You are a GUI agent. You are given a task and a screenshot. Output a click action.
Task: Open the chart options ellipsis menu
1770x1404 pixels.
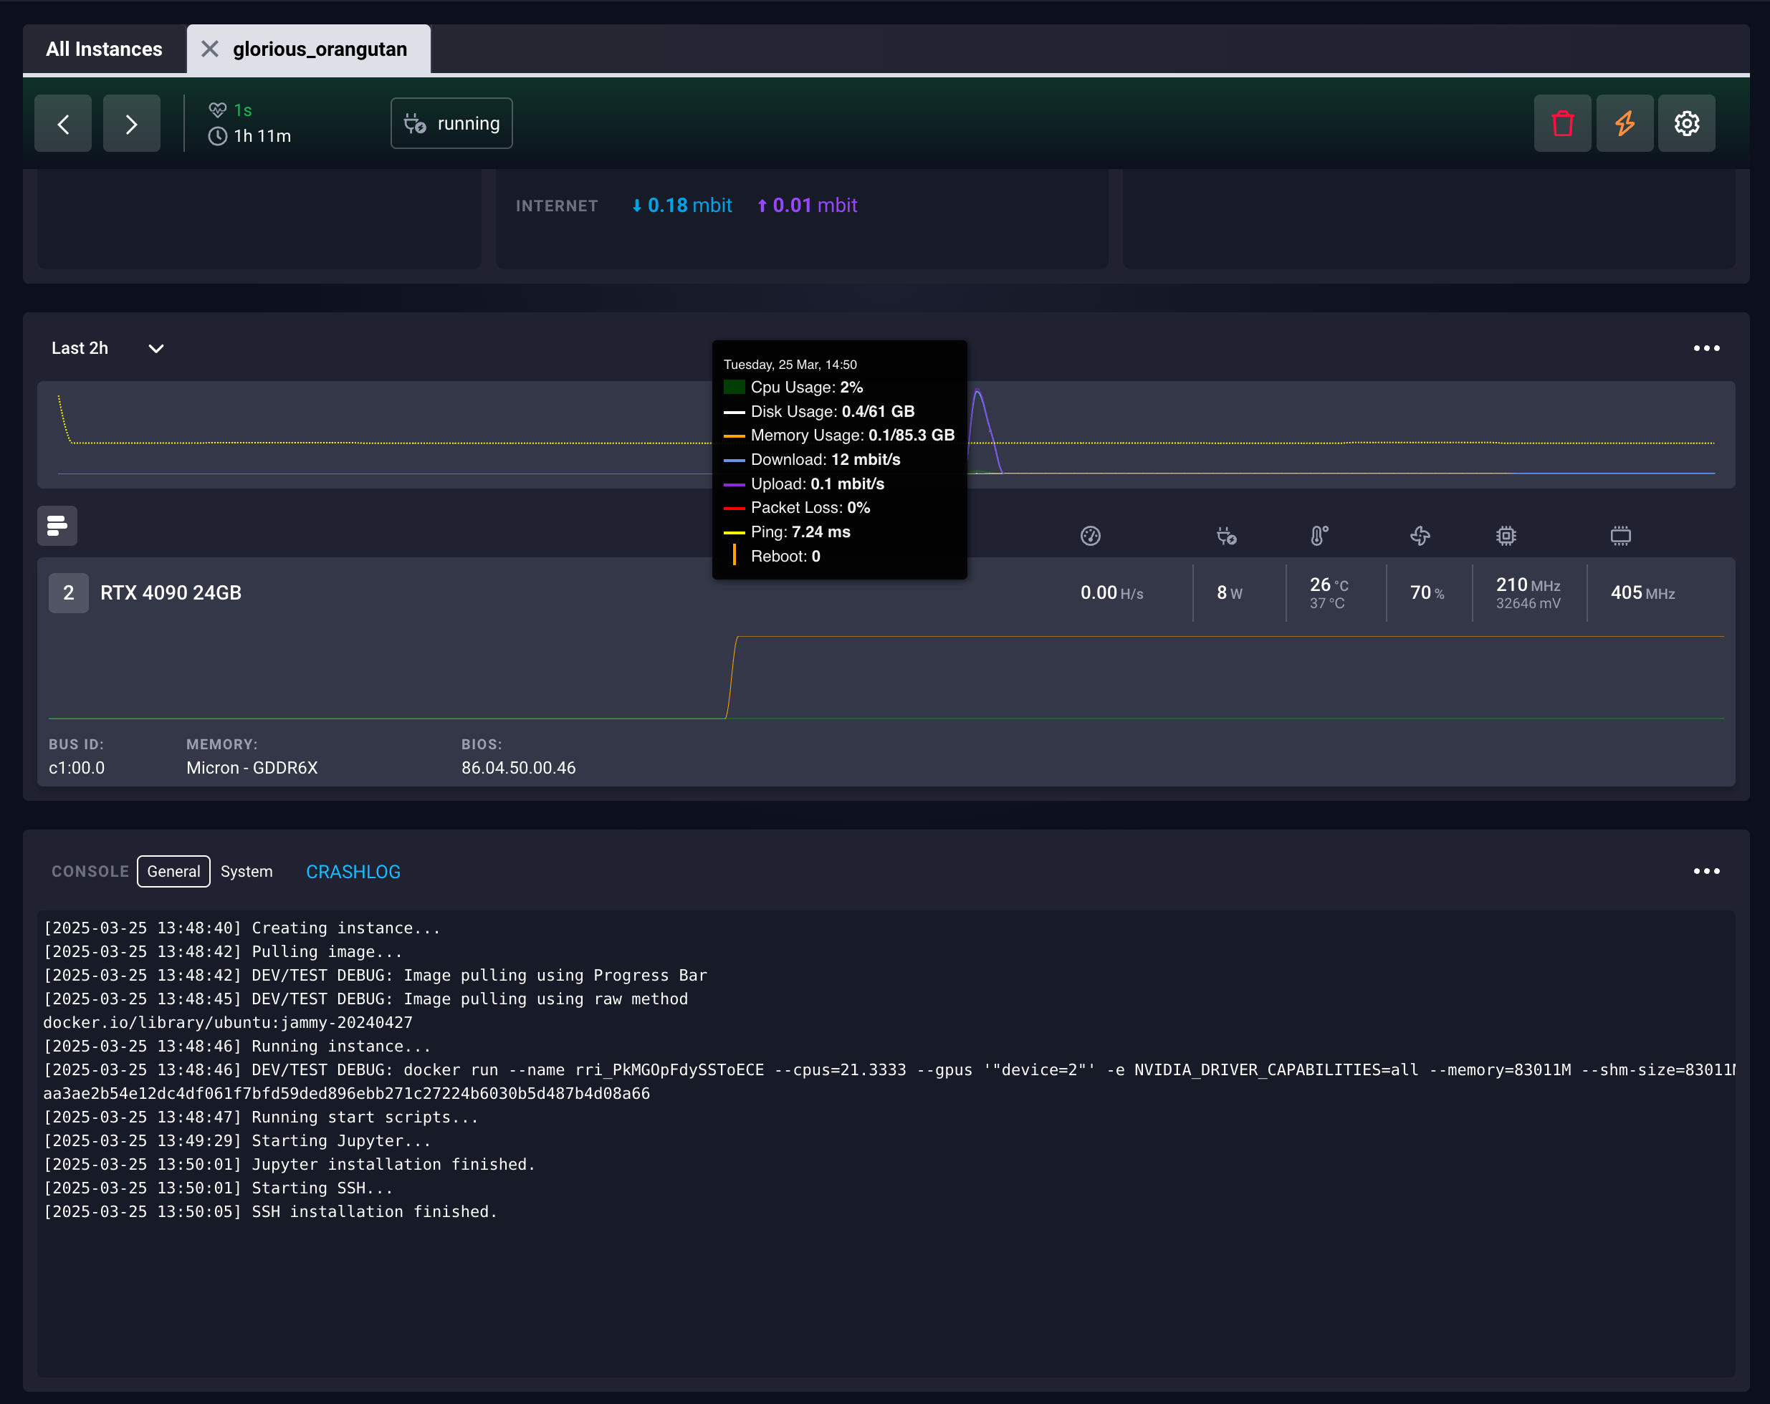[1707, 348]
